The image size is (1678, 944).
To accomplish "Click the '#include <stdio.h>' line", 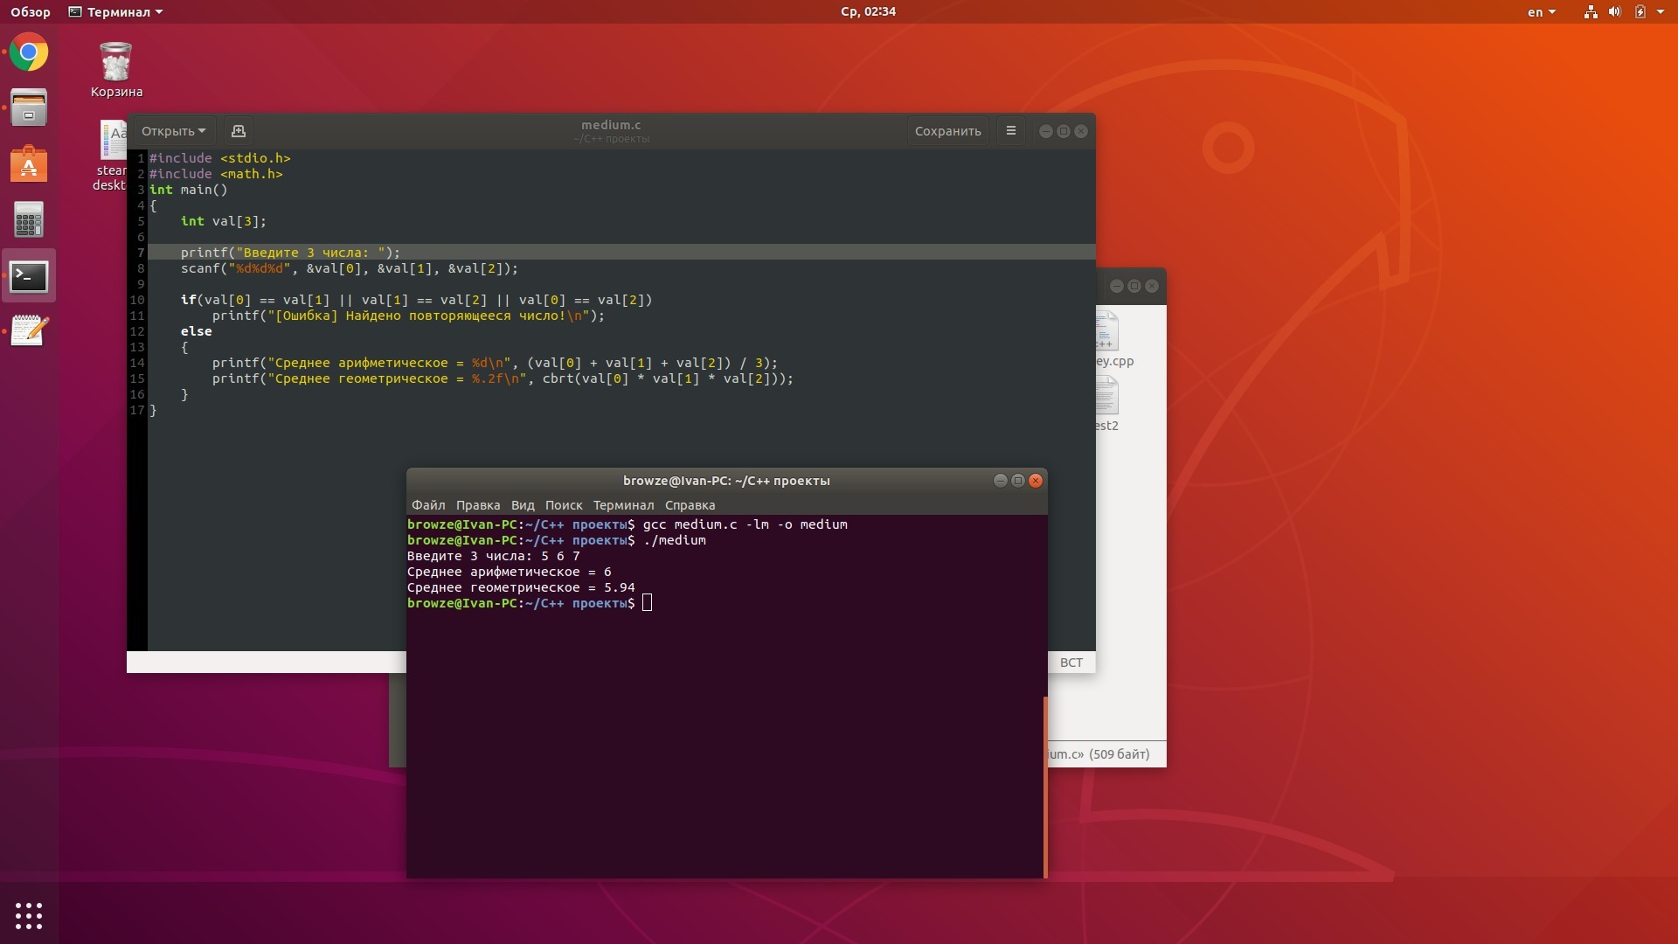I will coord(219,158).
